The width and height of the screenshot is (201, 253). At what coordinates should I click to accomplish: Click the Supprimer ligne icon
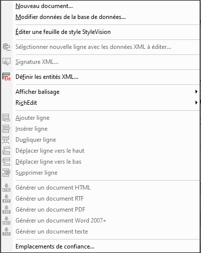6,173
